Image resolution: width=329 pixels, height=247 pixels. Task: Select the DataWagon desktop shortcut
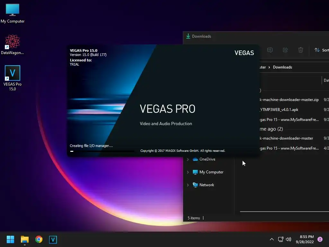13,44
